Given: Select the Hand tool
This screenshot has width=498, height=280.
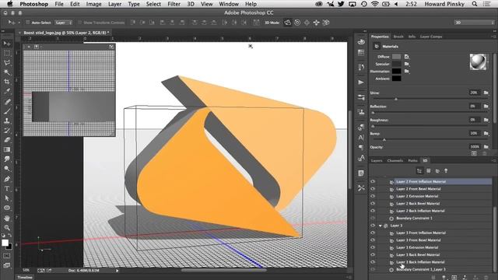Looking at the screenshot, I should (7, 218).
